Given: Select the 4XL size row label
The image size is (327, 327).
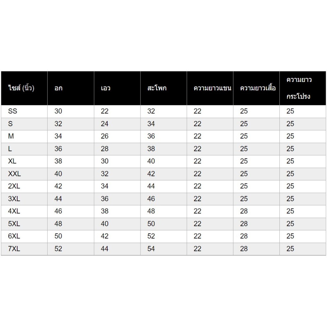Looking at the screenshot, I should coord(14,211).
